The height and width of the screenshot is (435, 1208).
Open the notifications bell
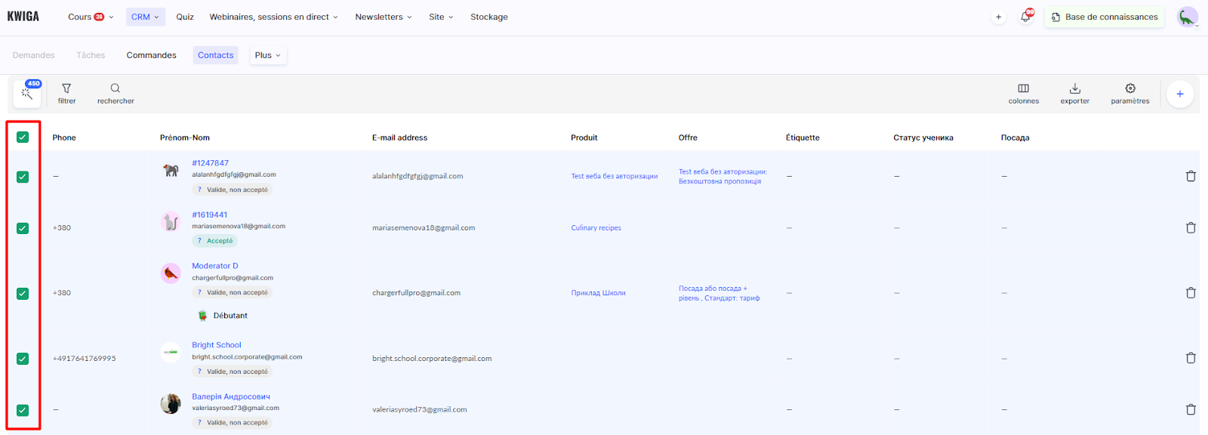pyautogui.click(x=1025, y=17)
